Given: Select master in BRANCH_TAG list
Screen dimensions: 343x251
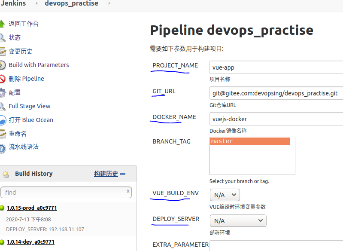Looking at the screenshot, I should click(x=250, y=141).
